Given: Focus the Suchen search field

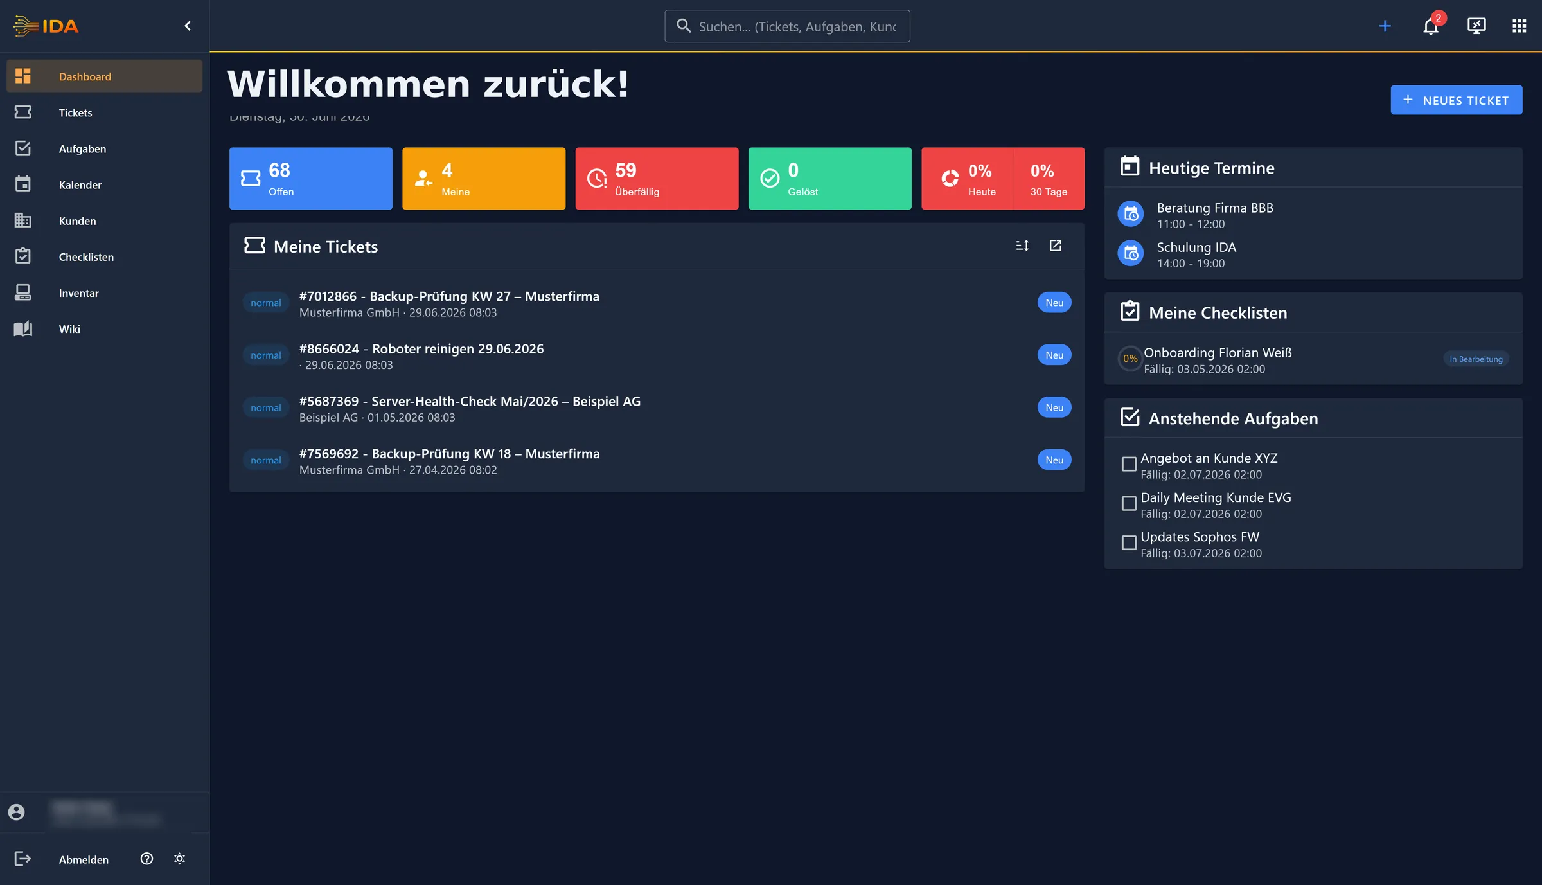Looking at the screenshot, I should pos(787,26).
